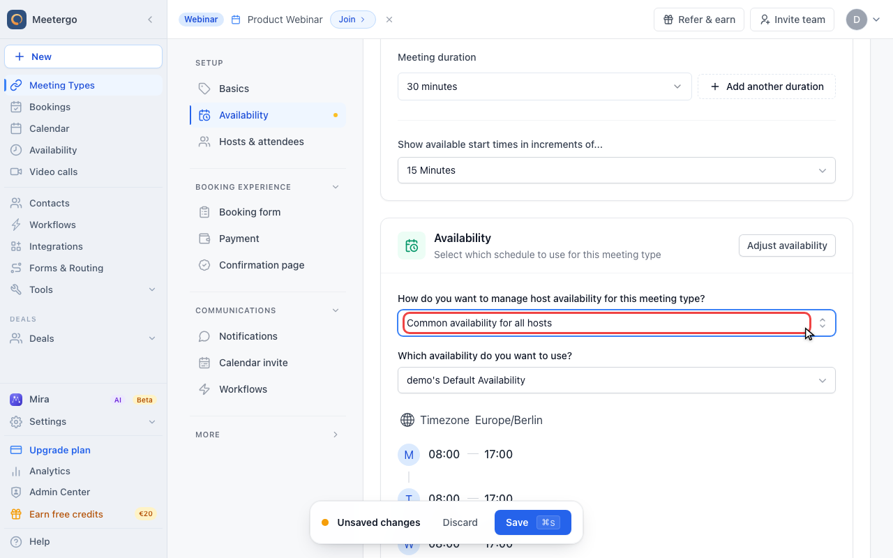The height and width of the screenshot is (558, 893).
Task: Open the Booking form tab
Action: pyautogui.click(x=268, y=212)
